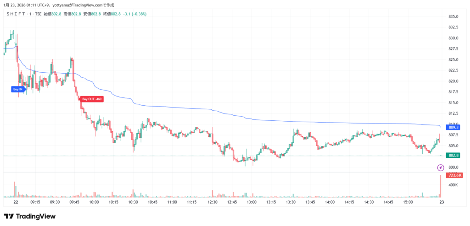
Task: Click date label 22 on the time axis
Action: click(16, 202)
